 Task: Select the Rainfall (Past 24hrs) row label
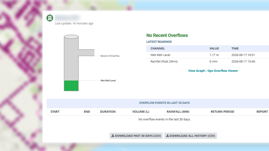[164, 61]
